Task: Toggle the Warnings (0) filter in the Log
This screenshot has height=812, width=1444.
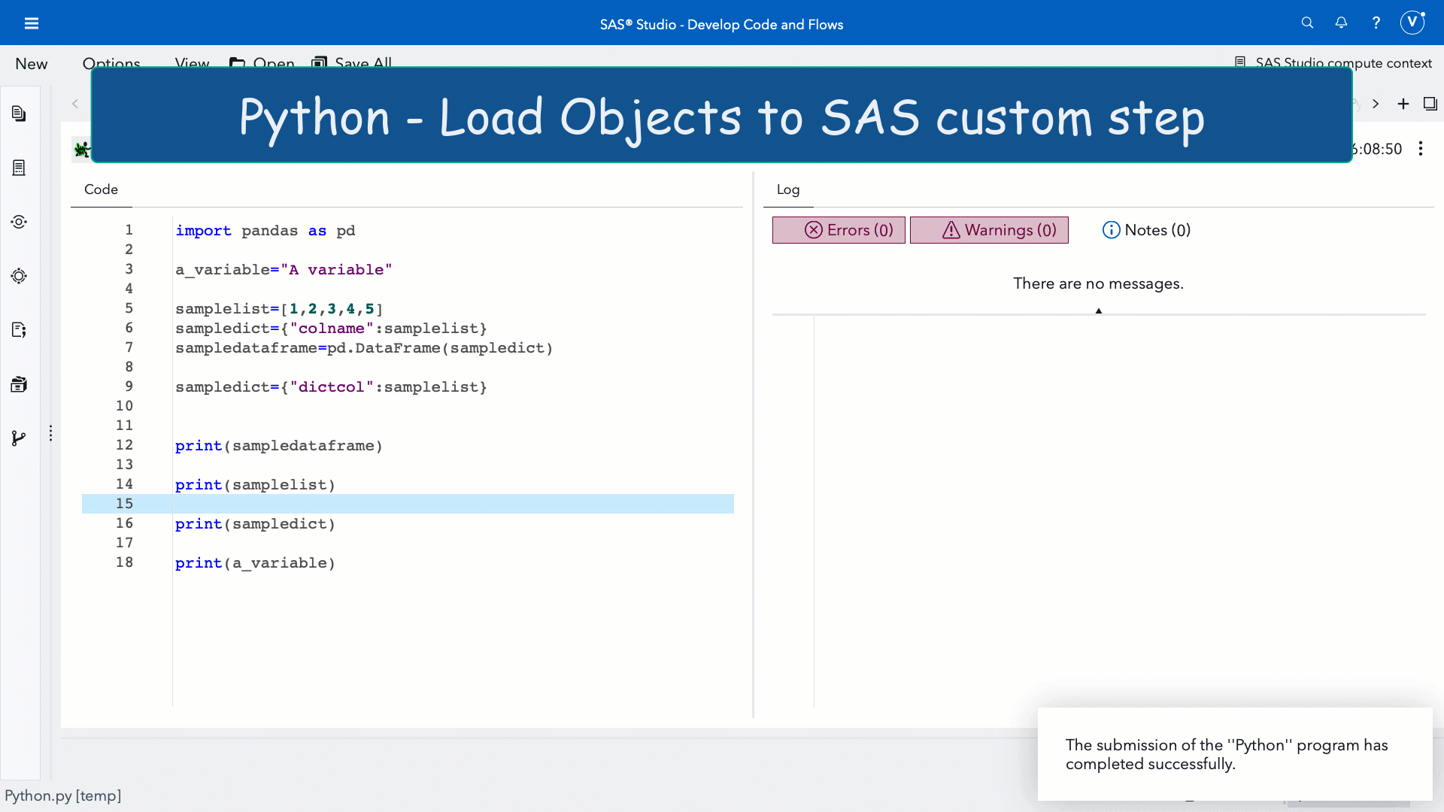Action: (989, 230)
